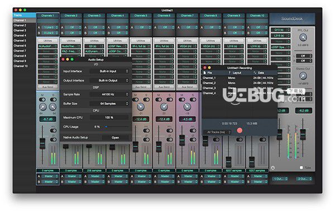Select Channel 6 in the Tracks list
This screenshot has height=212, width=335.
[x=25, y=46]
